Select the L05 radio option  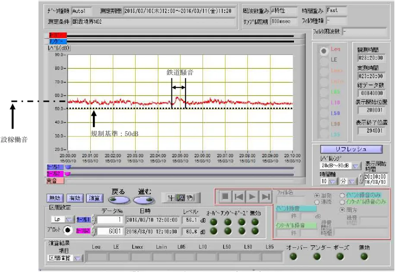(324, 92)
